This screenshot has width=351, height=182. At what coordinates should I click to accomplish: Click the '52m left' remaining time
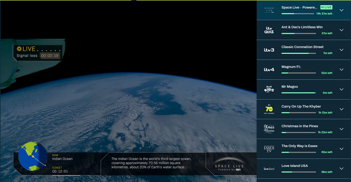click(327, 73)
